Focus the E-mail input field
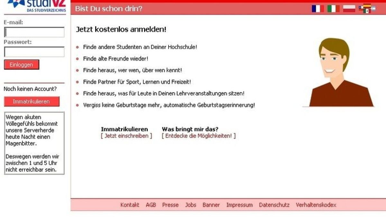Viewport: 386px width, 217px height. click(34, 32)
